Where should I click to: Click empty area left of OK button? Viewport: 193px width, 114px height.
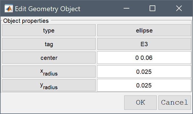[62, 102]
